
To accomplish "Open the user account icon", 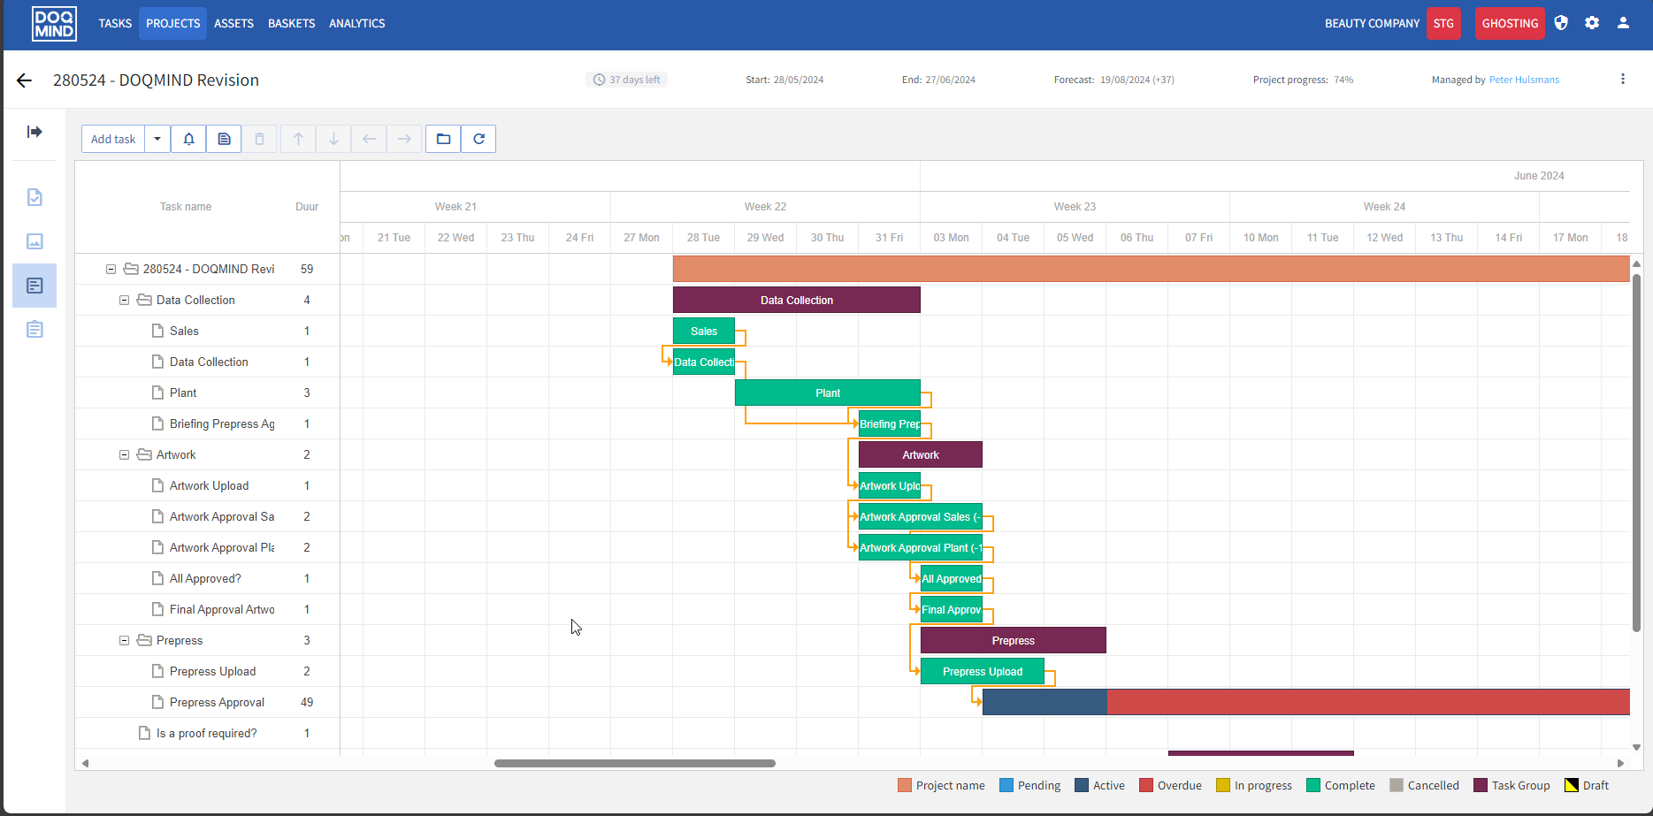I will tap(1623, 23).
